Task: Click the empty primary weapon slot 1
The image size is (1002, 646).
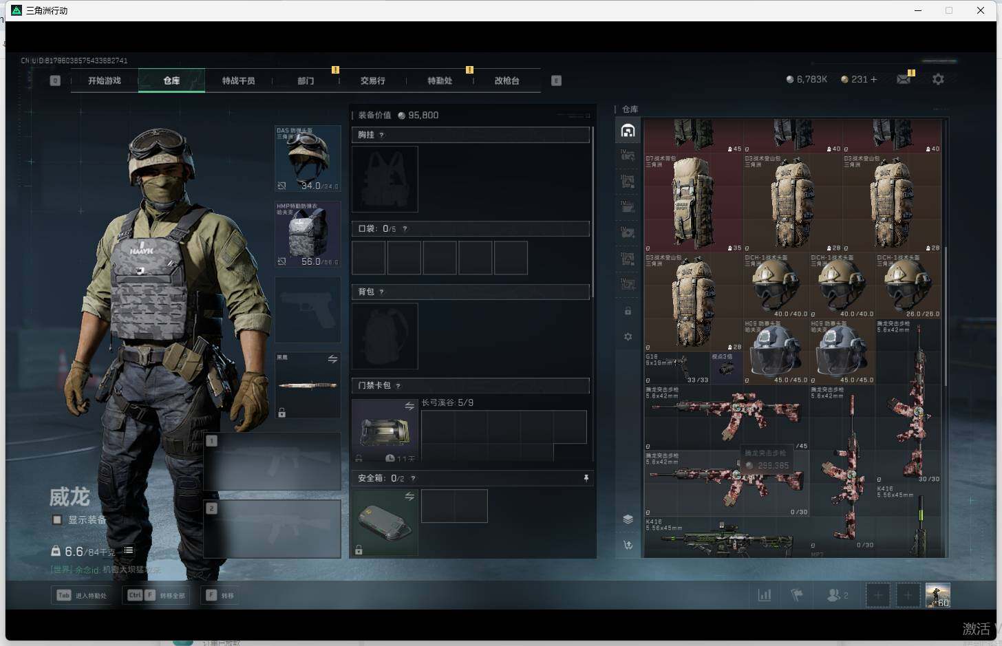Action: point(272,461)
